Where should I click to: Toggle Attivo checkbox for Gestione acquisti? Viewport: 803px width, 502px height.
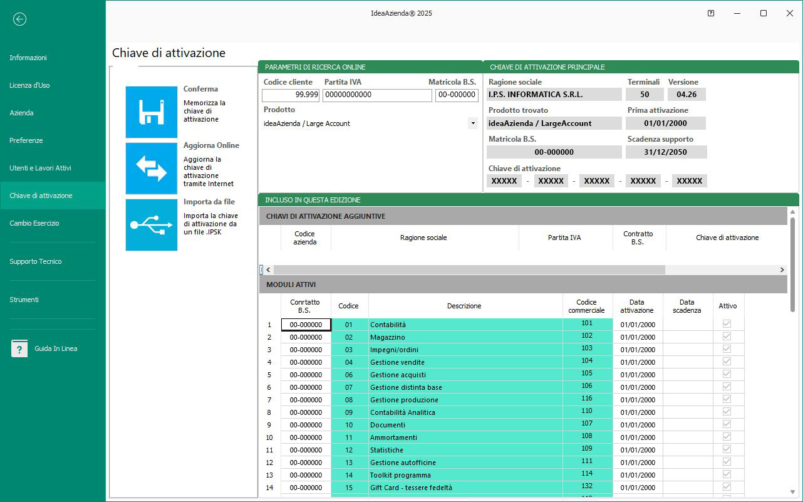(727, 374)
